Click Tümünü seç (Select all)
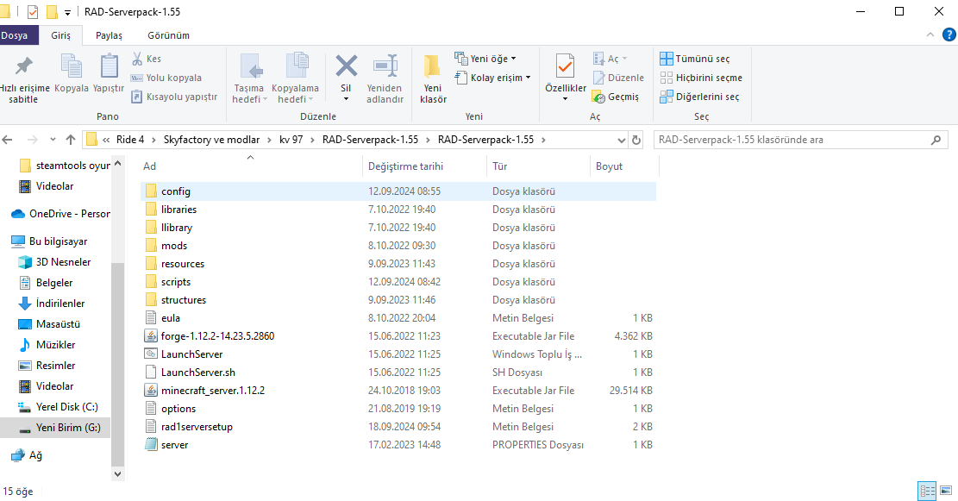958x501 pixels. tap(695, 59)
